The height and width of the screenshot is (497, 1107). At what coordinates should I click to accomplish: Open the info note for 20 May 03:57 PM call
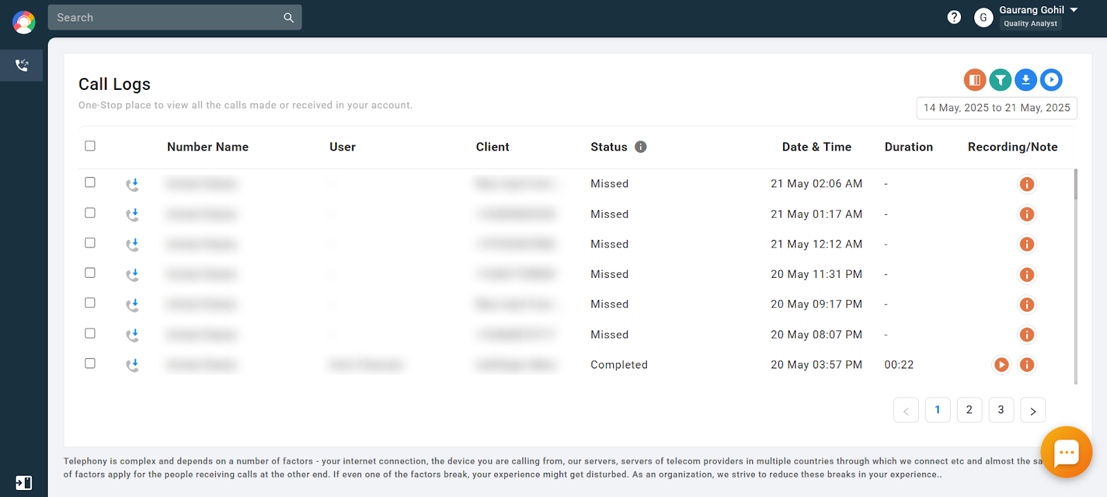1027,364
